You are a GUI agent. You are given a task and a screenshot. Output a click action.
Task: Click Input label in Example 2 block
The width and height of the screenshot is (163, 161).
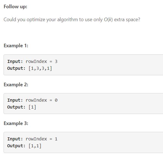(x=15, y=100)
